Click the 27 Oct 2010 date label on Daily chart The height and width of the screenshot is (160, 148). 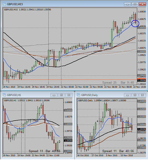[x=97, y=155]
